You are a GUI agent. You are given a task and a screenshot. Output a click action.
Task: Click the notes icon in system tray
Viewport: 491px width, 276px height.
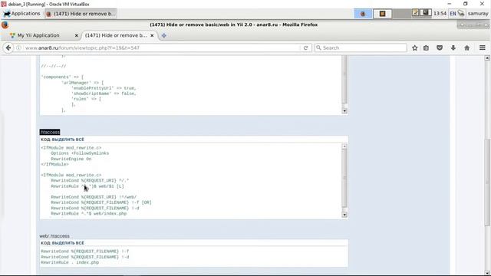(x=415, y=13)
